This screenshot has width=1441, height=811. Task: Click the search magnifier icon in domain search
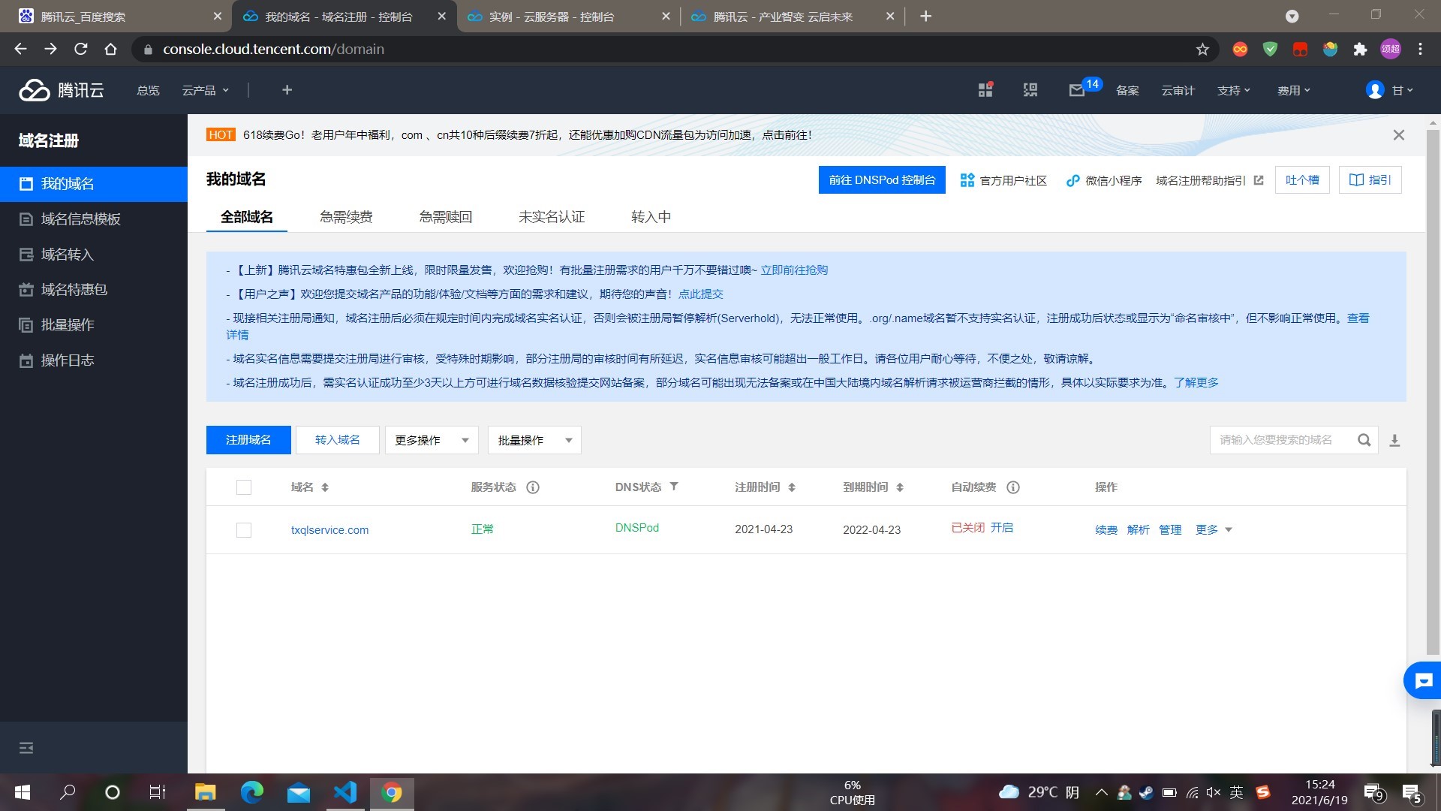1364,440
